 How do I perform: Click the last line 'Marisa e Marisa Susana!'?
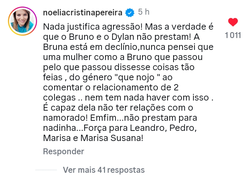(x=93, y=138)
